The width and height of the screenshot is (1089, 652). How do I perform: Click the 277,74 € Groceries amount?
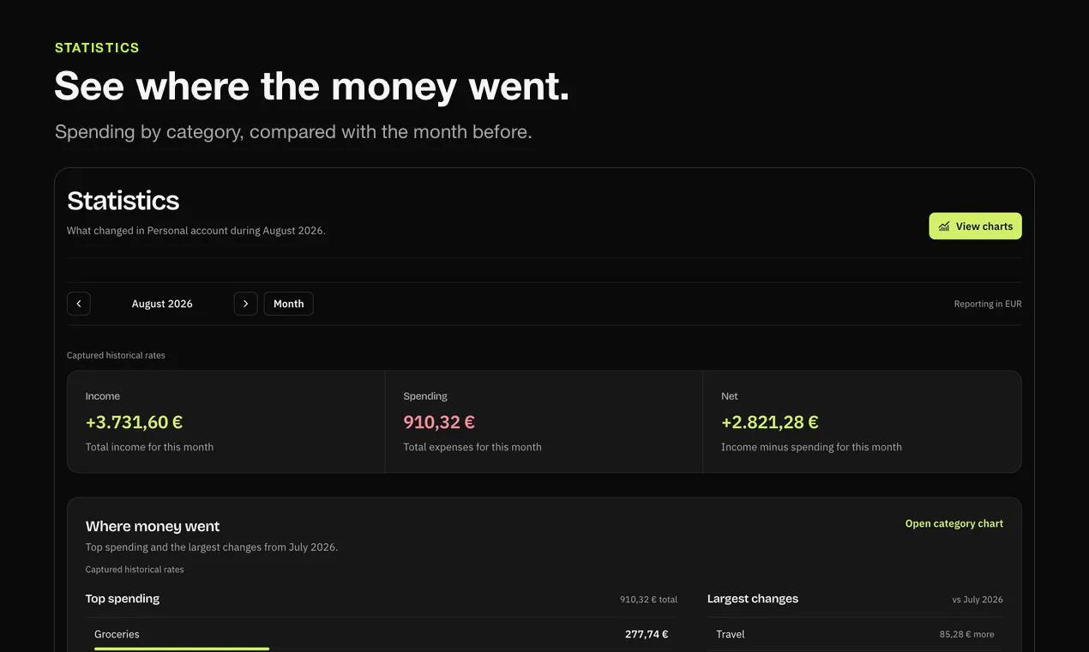point(646,635)
